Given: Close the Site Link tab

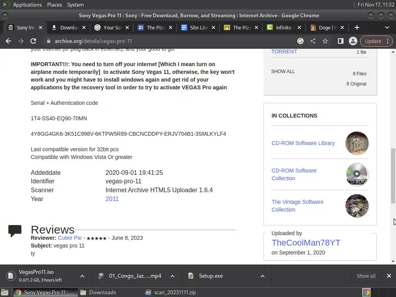Looking at the screenshot, I should pyautogui.click(x=213, y=27).
